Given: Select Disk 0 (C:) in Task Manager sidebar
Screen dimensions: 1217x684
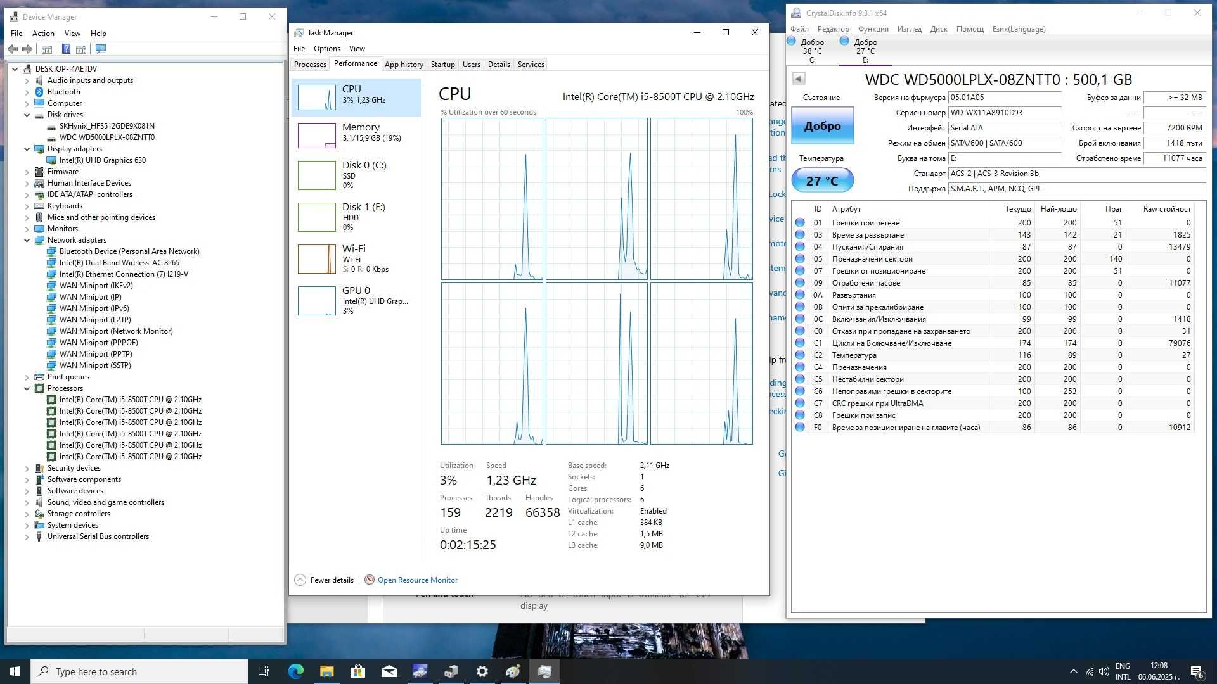Looking at the screenshot, I should click(x=356, y=175).
